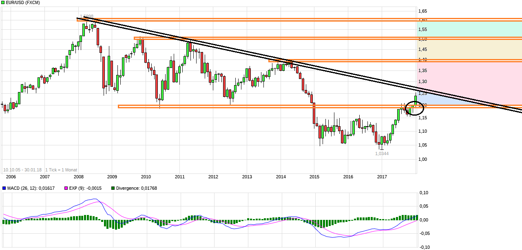Click the 1,45 price axis label
Image resolution: width=522 pixels, height=250 pixels.
pyautogui.click(x=422, y=50)
